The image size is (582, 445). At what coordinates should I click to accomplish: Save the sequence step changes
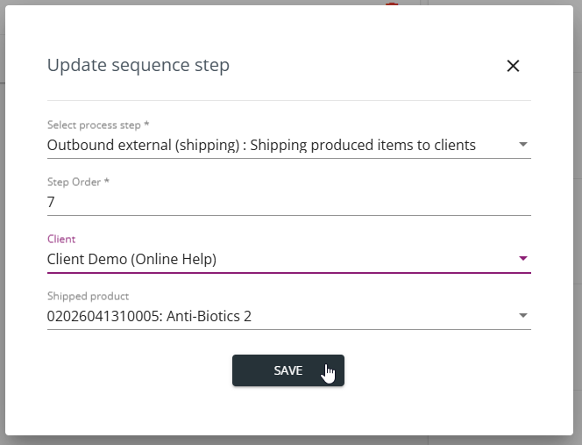coord(288,370)
